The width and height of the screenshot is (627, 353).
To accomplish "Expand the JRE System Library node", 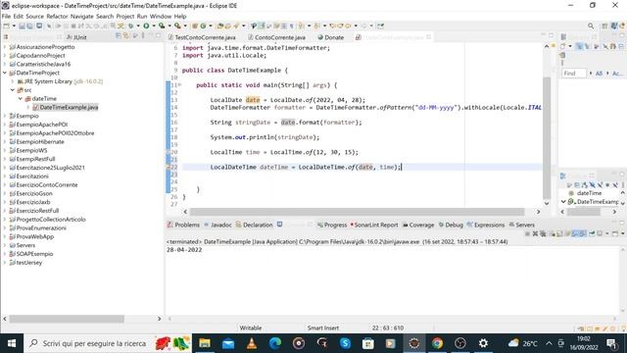I will coord(13,81).
